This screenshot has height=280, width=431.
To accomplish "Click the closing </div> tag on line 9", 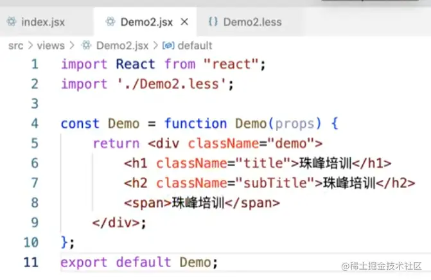I will tap(116, 223).
